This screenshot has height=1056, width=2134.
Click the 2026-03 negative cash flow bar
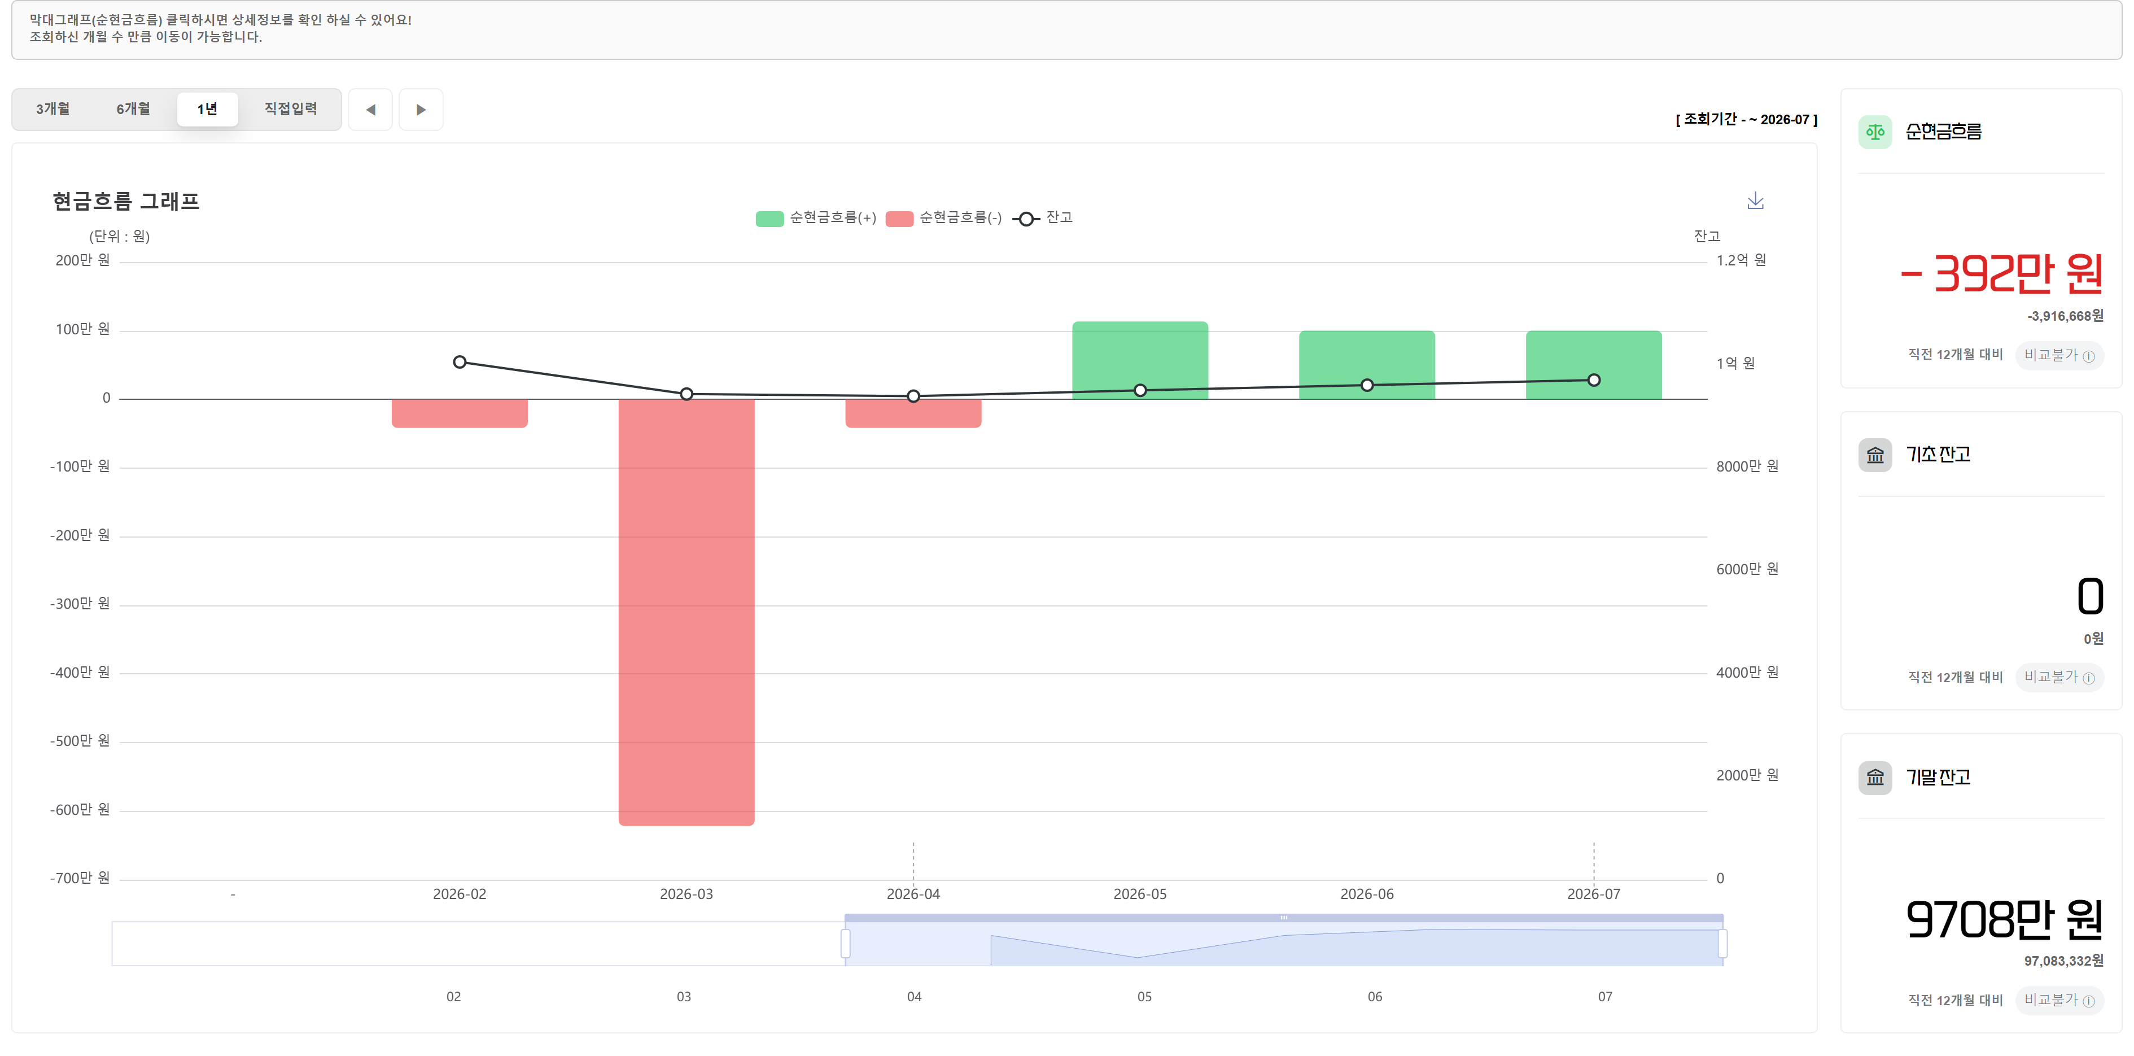[686, 612]
